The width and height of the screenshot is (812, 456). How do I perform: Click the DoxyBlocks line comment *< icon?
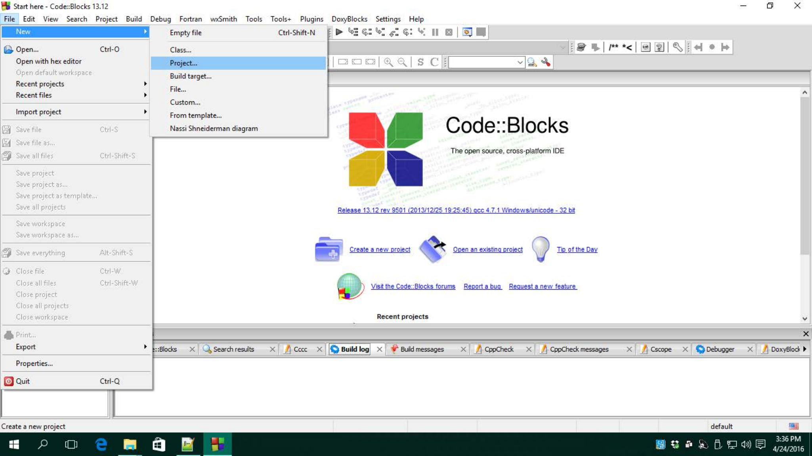pos(627,47)
